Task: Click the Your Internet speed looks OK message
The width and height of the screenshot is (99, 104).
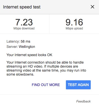Action: coord(29,55)
